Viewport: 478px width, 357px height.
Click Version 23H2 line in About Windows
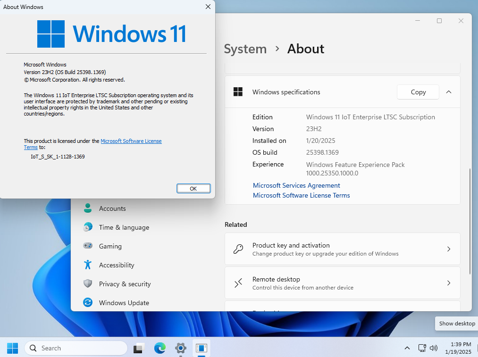pos(65,72)
